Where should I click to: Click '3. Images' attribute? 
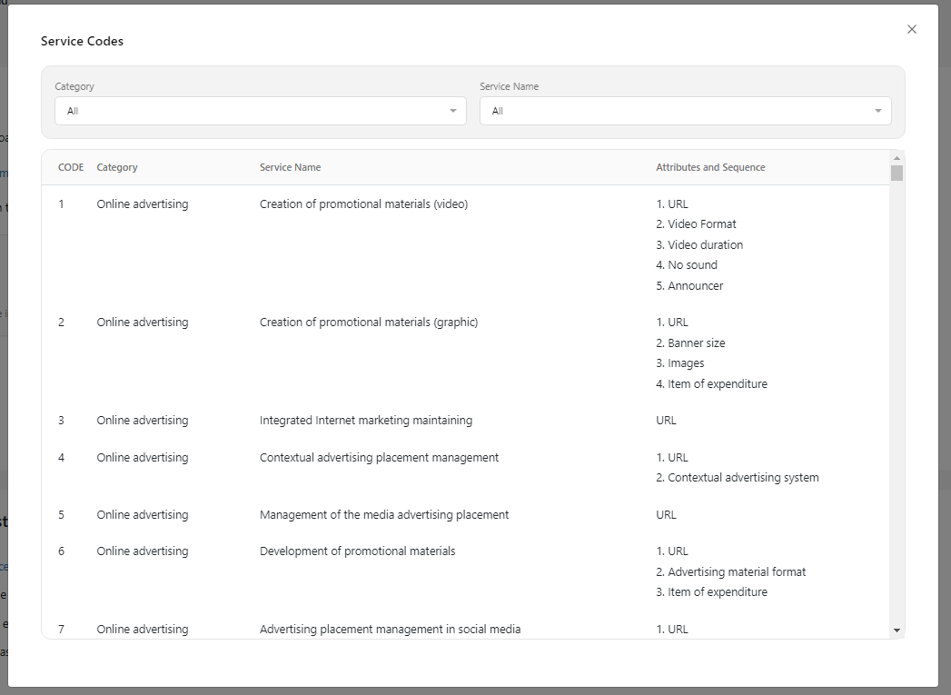[680, 363]
